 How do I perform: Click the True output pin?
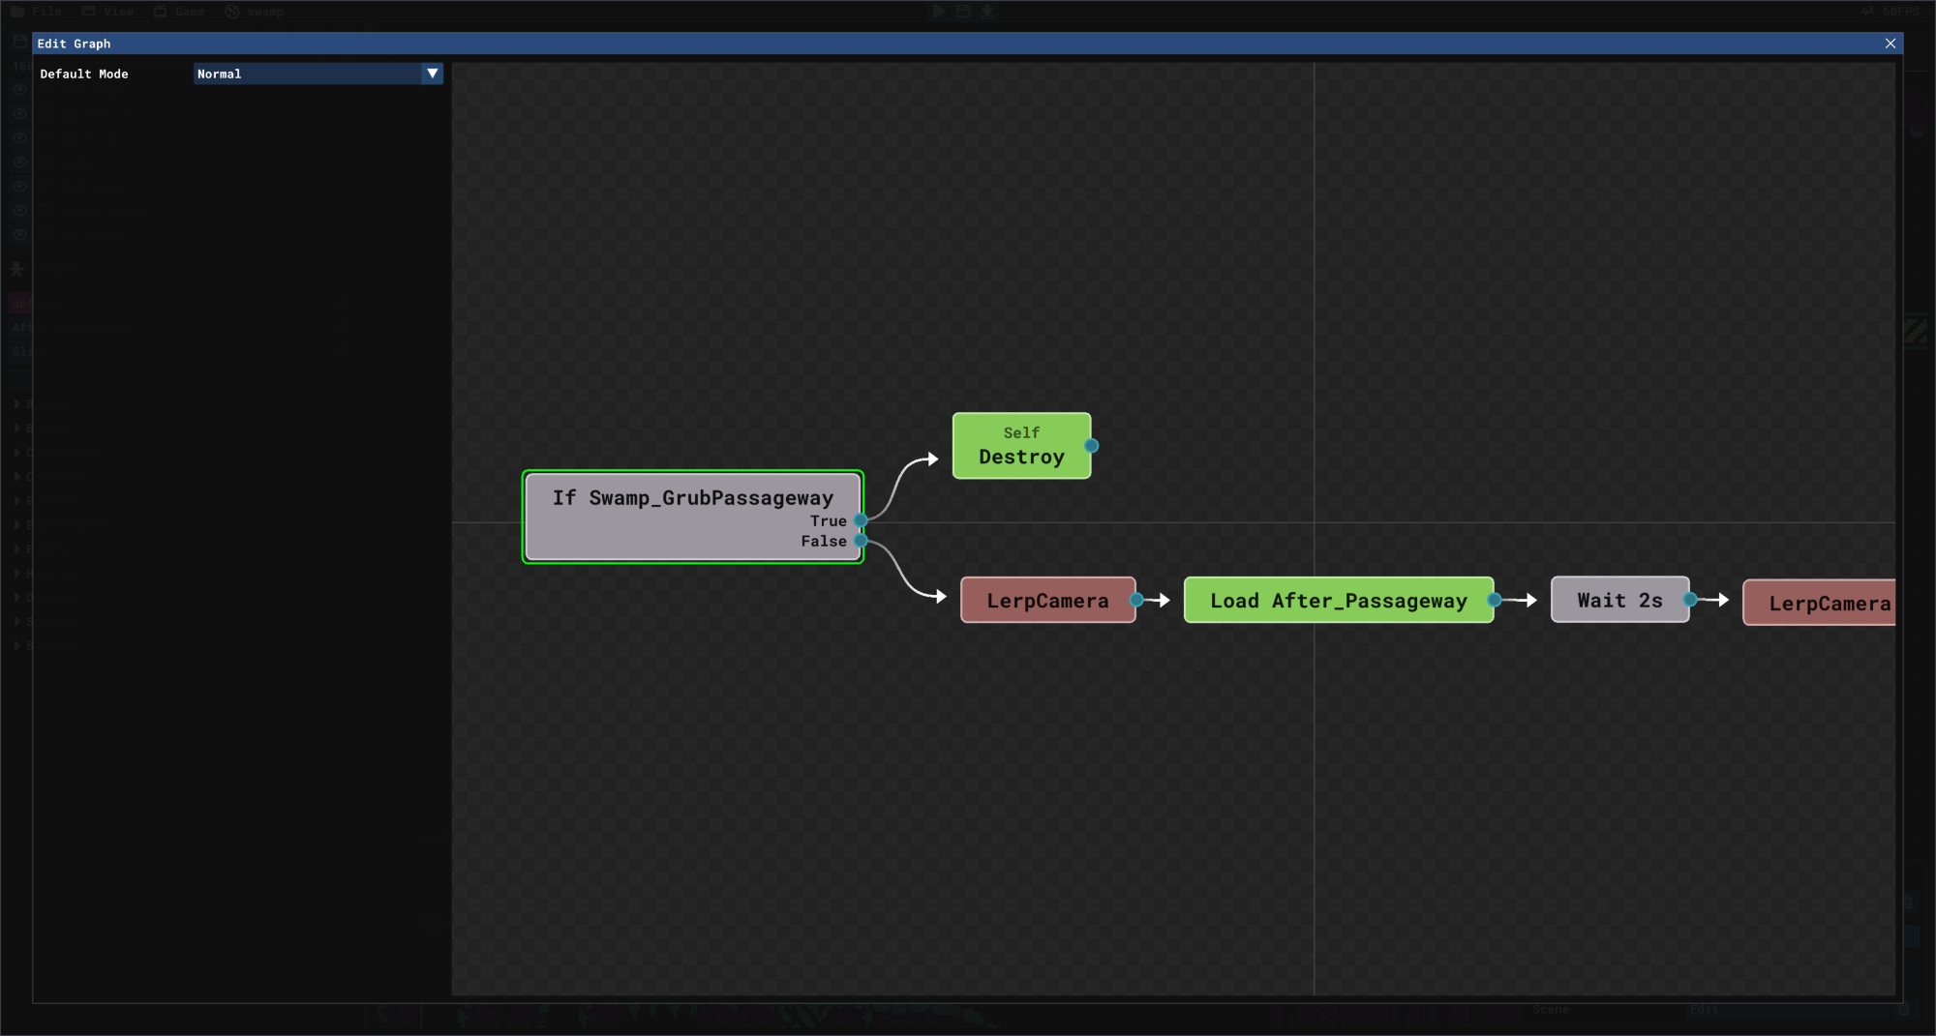click(861, 520)
